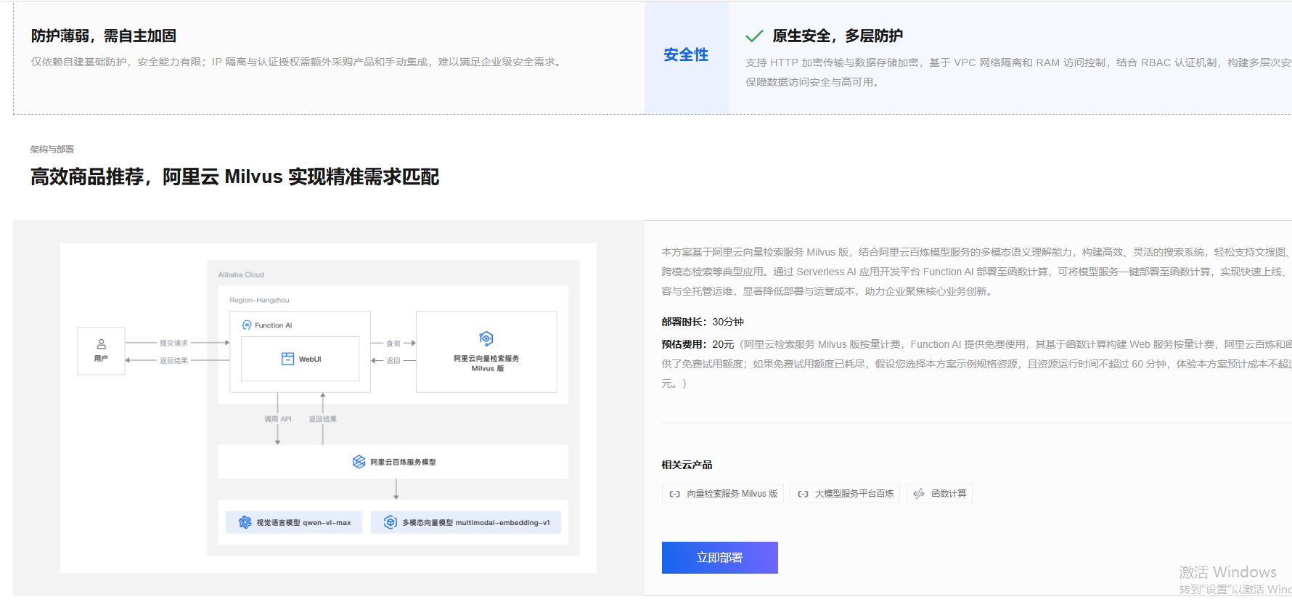Click the WebUI window icon in diagram

287,359
